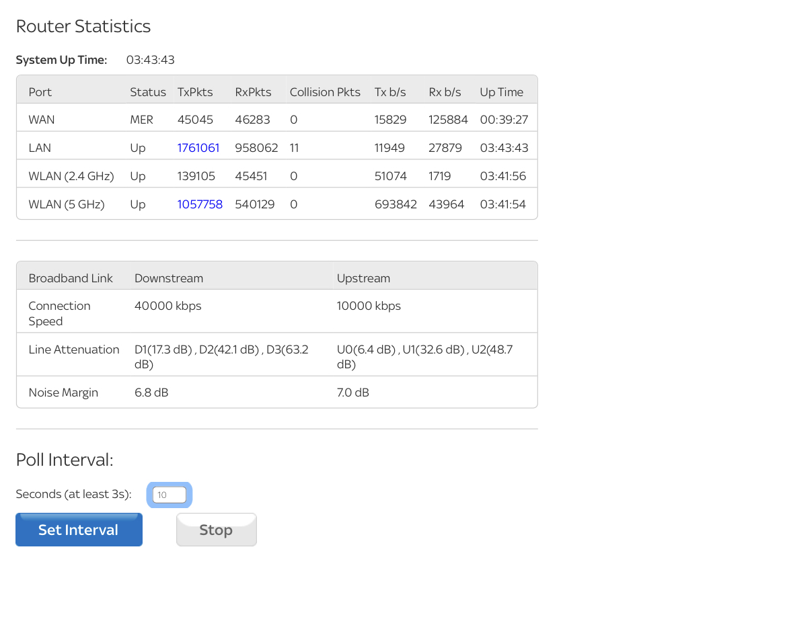
Task: Click the WLAN (2.4 GHz) port label
Action: tap(71, 176)
